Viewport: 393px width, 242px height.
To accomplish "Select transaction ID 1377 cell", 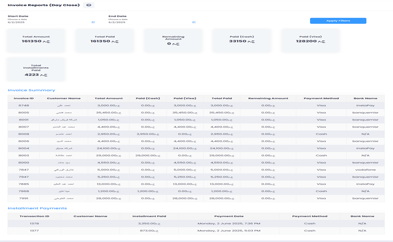I will pos(34,231).
